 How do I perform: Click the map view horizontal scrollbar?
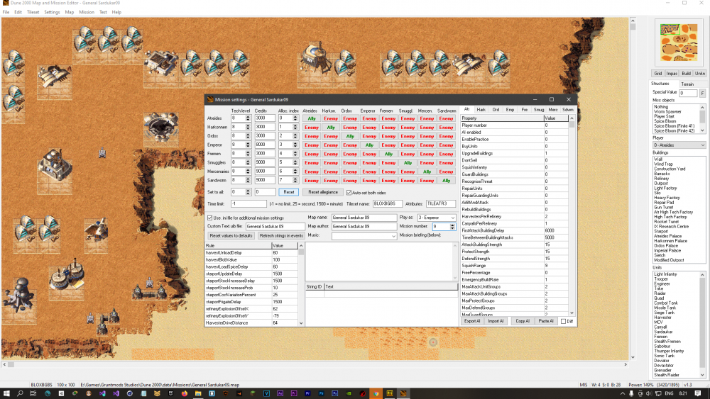(x=315, y=364)
